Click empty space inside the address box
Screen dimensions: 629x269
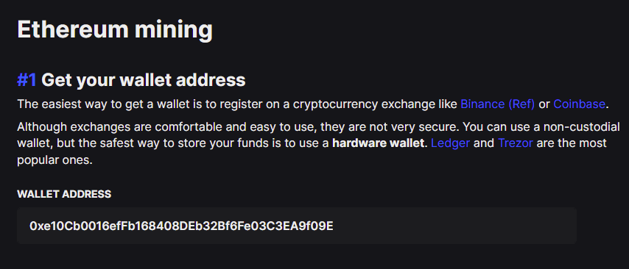[453, 226]
